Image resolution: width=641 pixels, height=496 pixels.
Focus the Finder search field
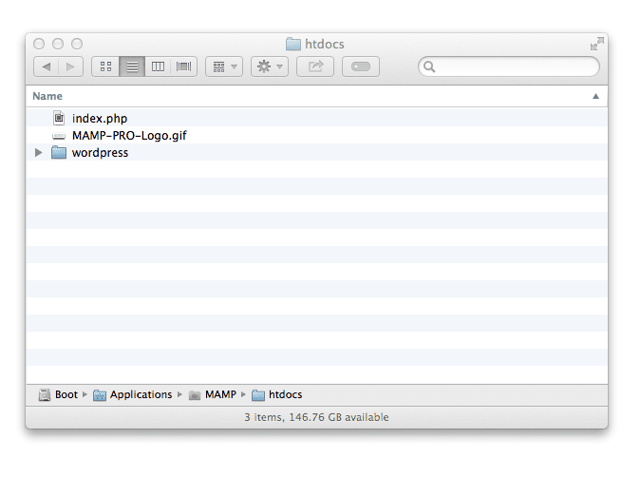509,67
